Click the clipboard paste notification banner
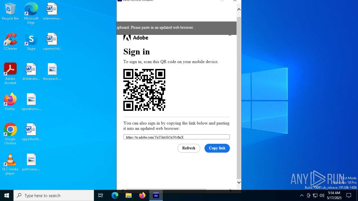 tap(176, 28)
